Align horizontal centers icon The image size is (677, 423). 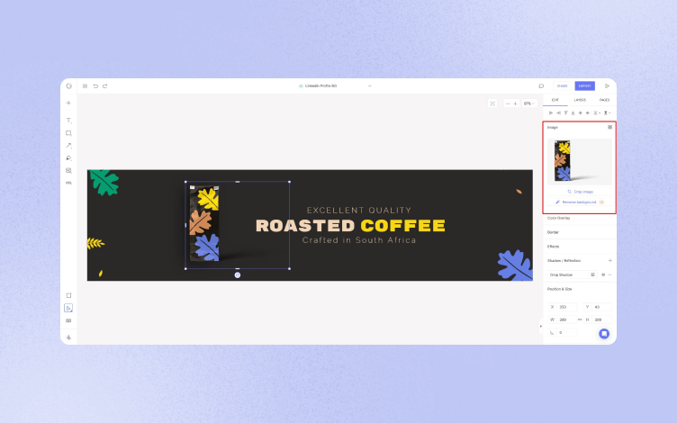coord(581,113)
